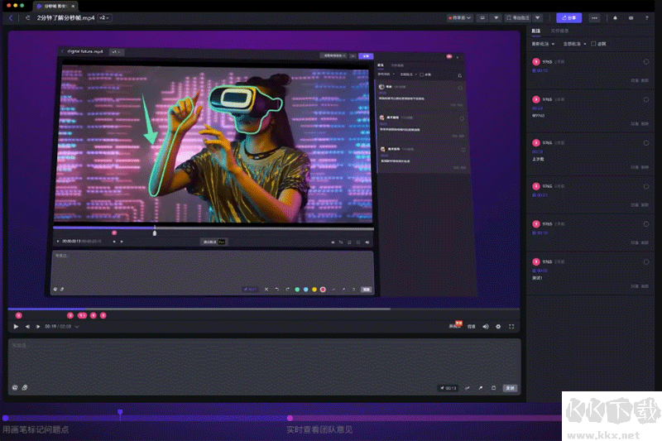Mark the 上字幕 comment as resolved
The image size is (662, 441).
point(645,142)
